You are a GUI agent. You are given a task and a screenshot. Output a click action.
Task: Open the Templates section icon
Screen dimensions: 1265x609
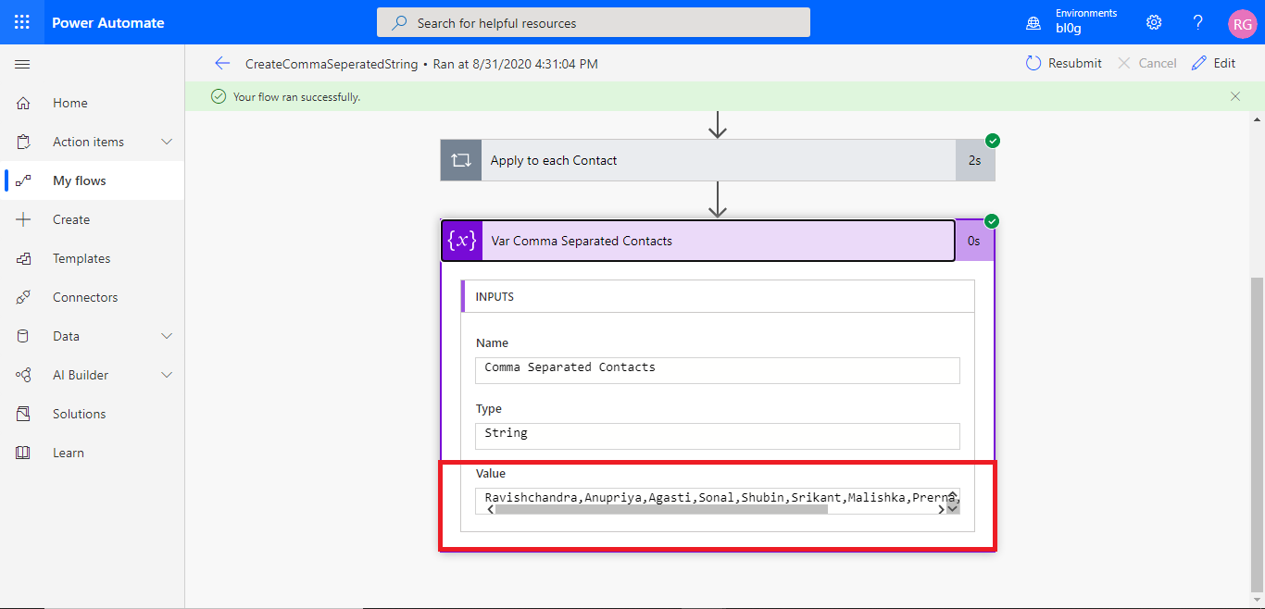(x=23, y=257)
